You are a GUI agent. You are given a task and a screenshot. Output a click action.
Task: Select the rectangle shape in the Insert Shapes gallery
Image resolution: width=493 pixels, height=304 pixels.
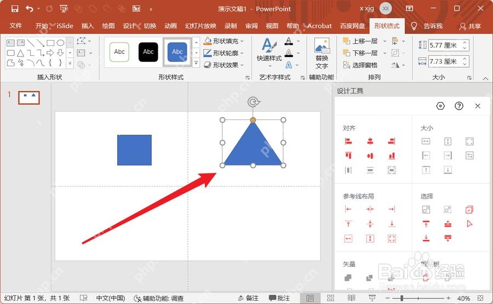click(x=50, y=43)
